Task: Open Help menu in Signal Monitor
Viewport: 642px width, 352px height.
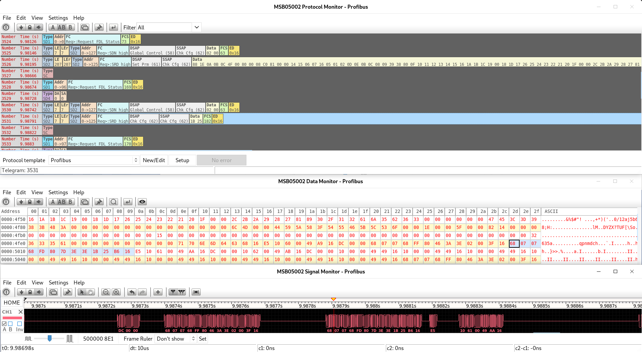Action: click(x=79, y=283)
